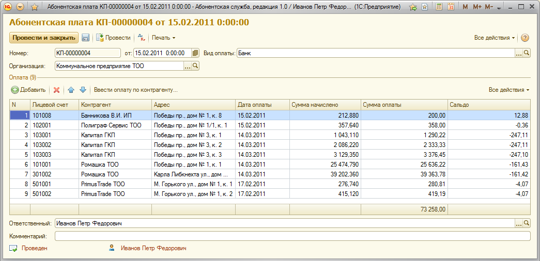Open top Все действия dropdown
Screen dimensions: 540x261
point(495,38)
